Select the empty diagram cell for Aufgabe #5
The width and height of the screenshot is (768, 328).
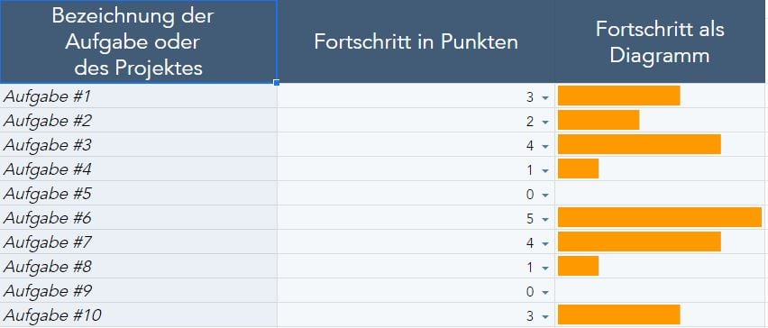(x=660, y=194)
